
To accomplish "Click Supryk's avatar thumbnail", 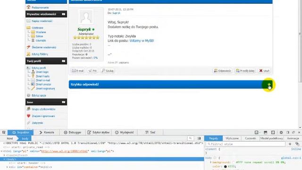I will click(86, 17).
